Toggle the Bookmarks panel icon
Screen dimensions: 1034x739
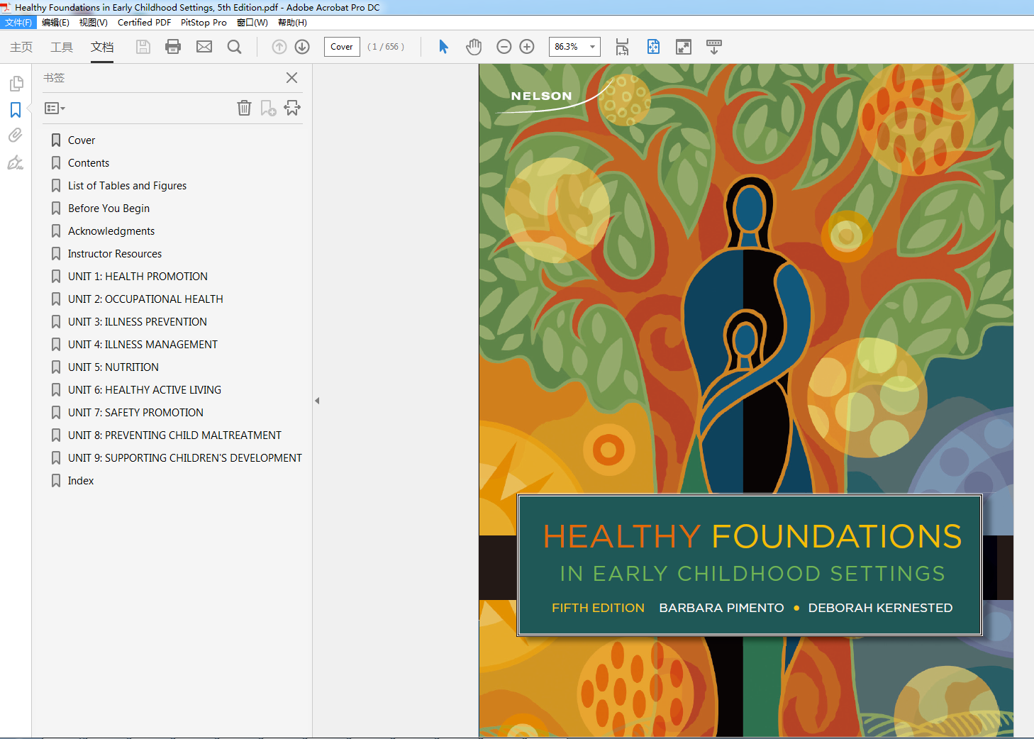16,110
